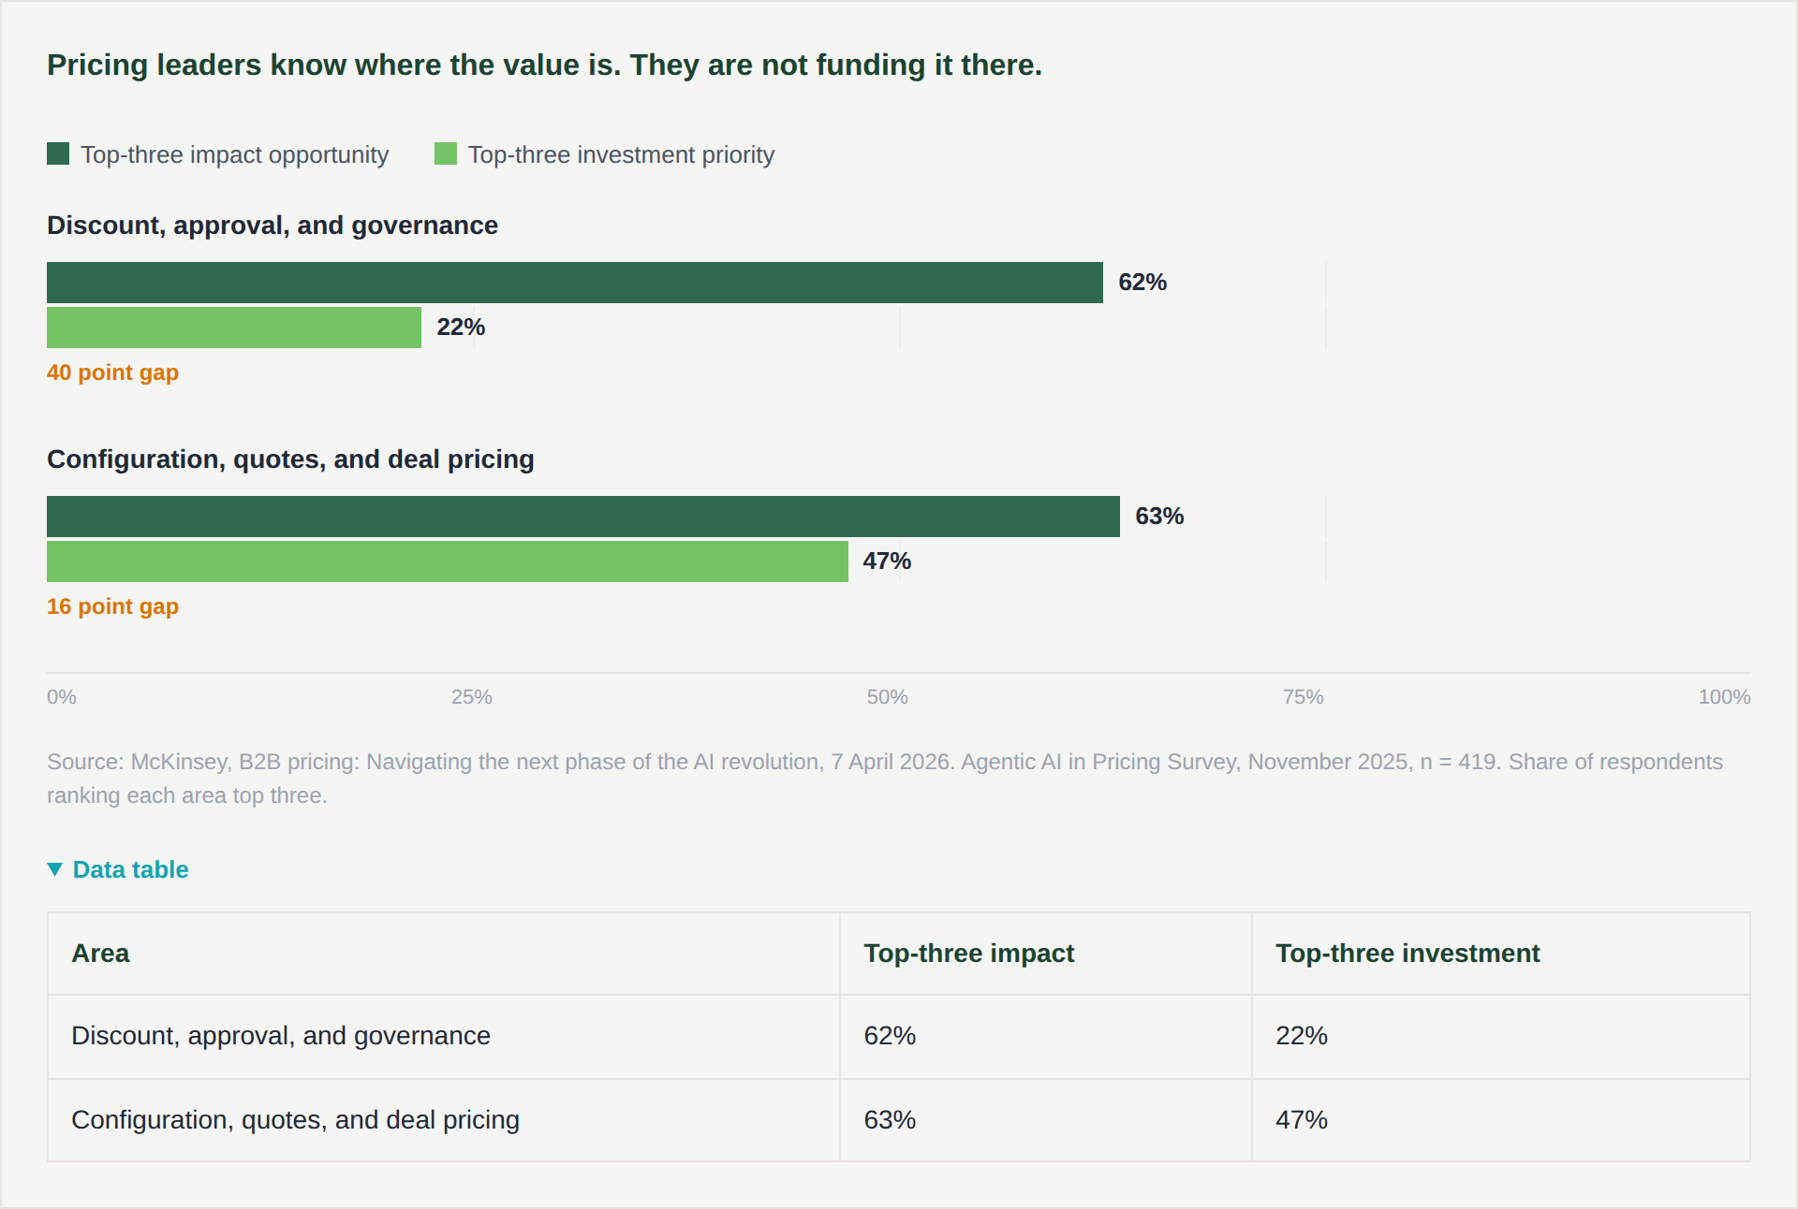This screenshot has width=1798, height=1209.
Task: Click the dark green impact legend swatch
Action: click(58, 153)
